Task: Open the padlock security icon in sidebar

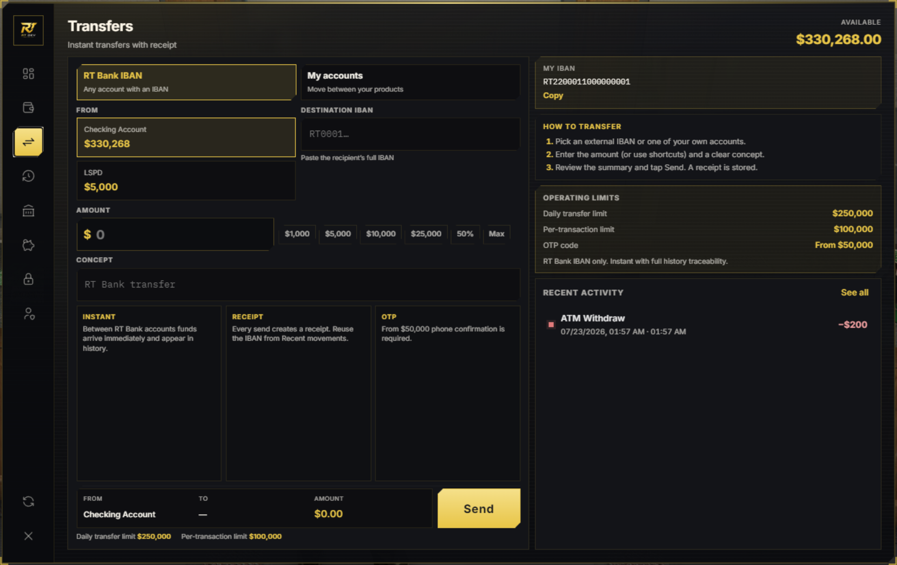Action: click(x=29, y=279)
